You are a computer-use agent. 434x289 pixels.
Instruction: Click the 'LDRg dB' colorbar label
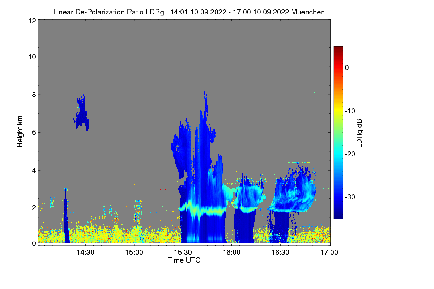[x=359, y=133]
